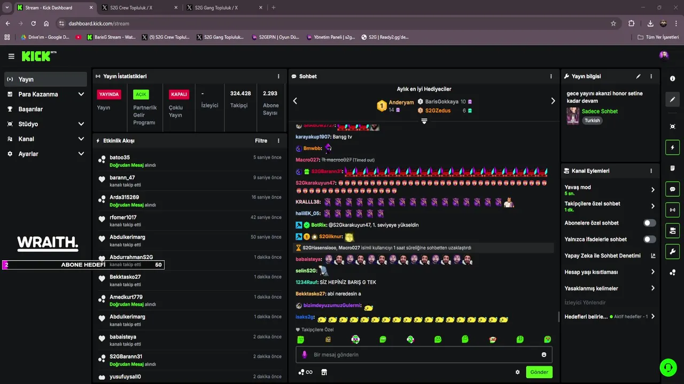Bookmark this page with the star icon

613,23
